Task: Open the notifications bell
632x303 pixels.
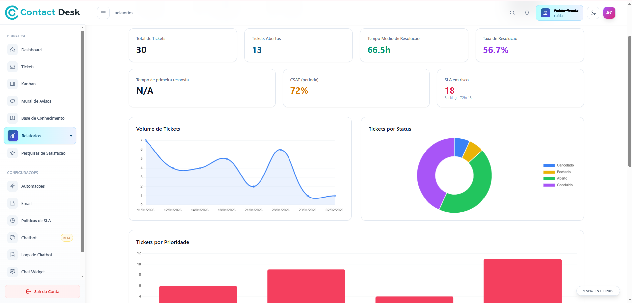Action: tap(527, 13)
